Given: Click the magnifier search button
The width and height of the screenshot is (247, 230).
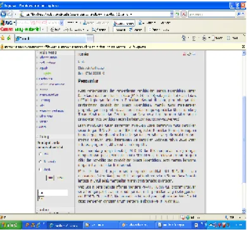Looking at the screenshot, I should click(x=239, y=15).
